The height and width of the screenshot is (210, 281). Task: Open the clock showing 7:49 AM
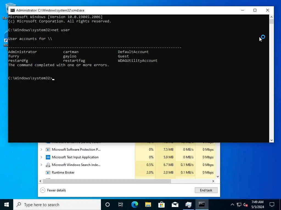tap(257, 205)
